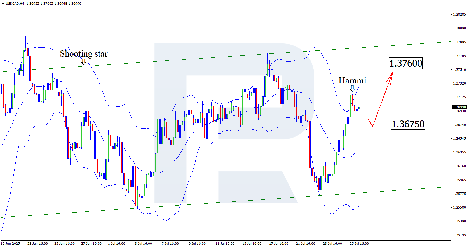Image resolution: width=469 pixels, height=247 pixels.
Task: Click the 1.37125 price scale label
Action: point(459,97)
